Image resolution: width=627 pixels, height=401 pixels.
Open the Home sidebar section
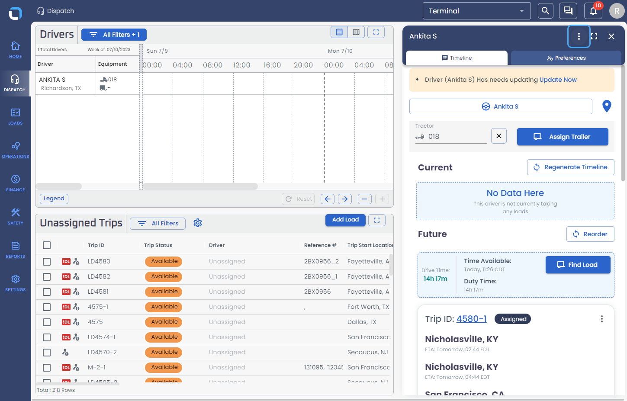coord(15,50)
